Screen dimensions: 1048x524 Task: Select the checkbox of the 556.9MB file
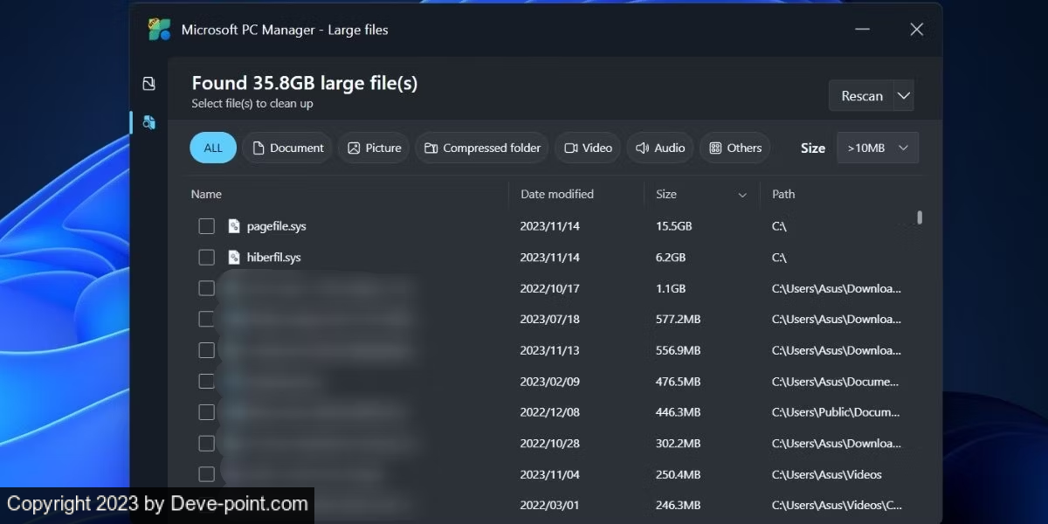tap(206, 350)
